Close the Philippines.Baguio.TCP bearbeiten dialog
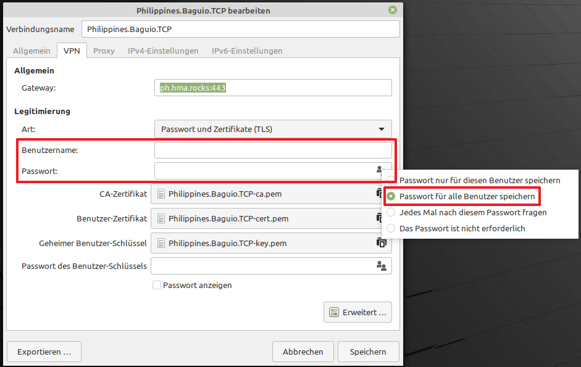The width and height of the screenshot is (581, 367). click(x=393, y=10)
